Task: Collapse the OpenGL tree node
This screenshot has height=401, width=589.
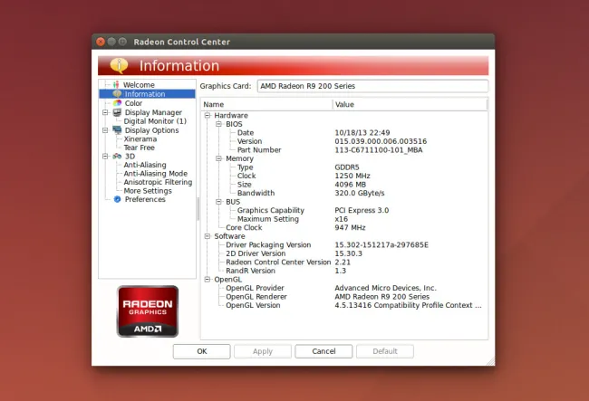Action: (x=208, y=280)
